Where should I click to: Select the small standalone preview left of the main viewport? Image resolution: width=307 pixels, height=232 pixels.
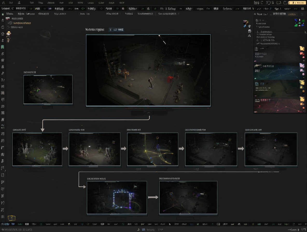[x=48, y=90]
